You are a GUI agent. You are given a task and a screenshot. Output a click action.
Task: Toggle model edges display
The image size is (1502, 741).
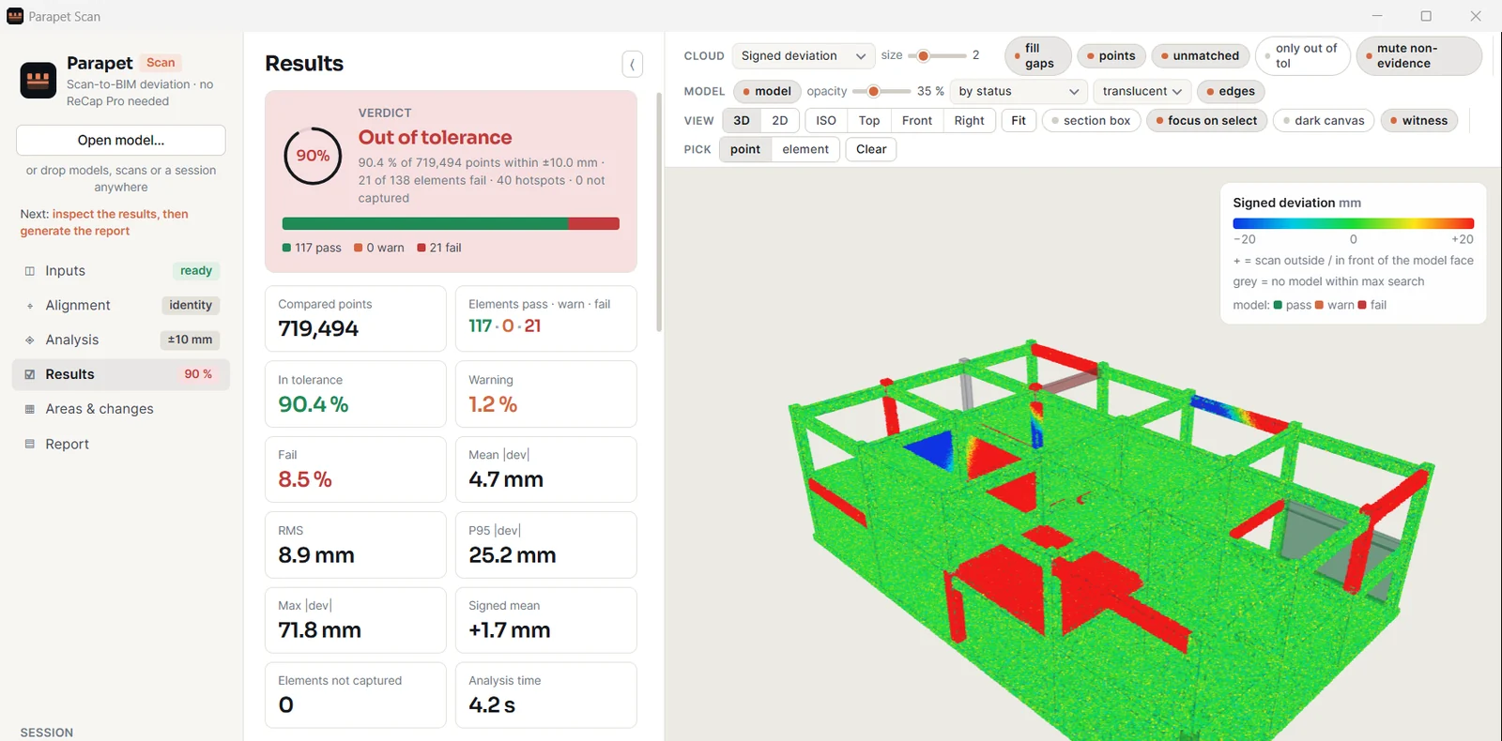(1231, 92)
